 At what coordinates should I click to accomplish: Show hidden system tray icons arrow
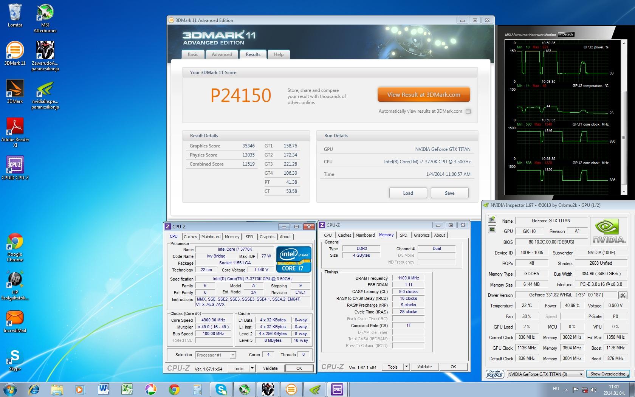[x=566, y=389]
